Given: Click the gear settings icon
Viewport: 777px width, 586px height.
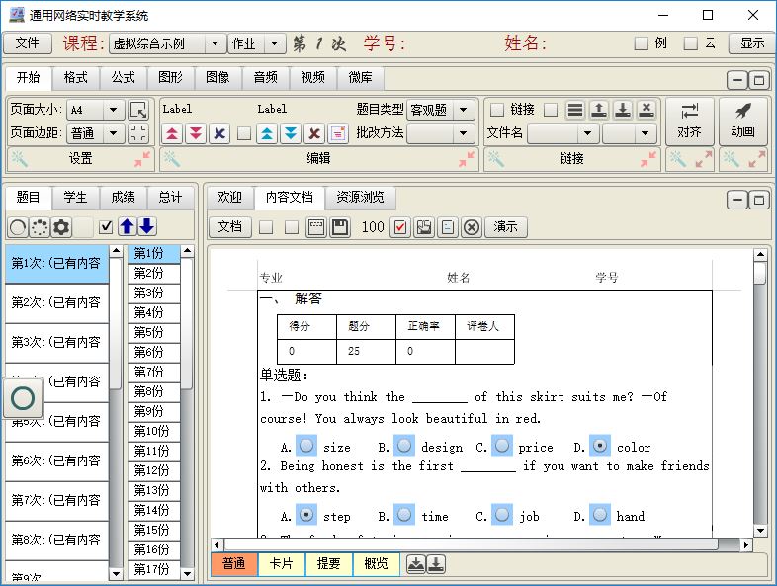Looking at the screenshot, I should coord(61,227).
